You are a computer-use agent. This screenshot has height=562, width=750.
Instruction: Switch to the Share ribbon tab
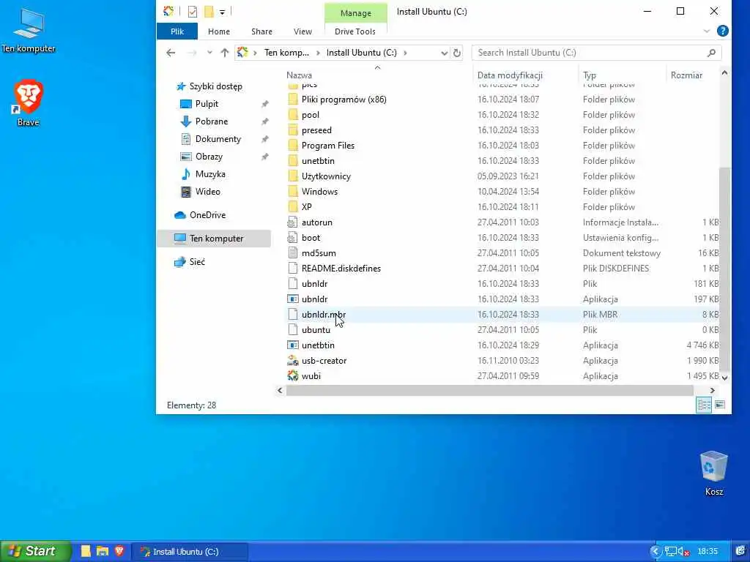coord(261,31)
